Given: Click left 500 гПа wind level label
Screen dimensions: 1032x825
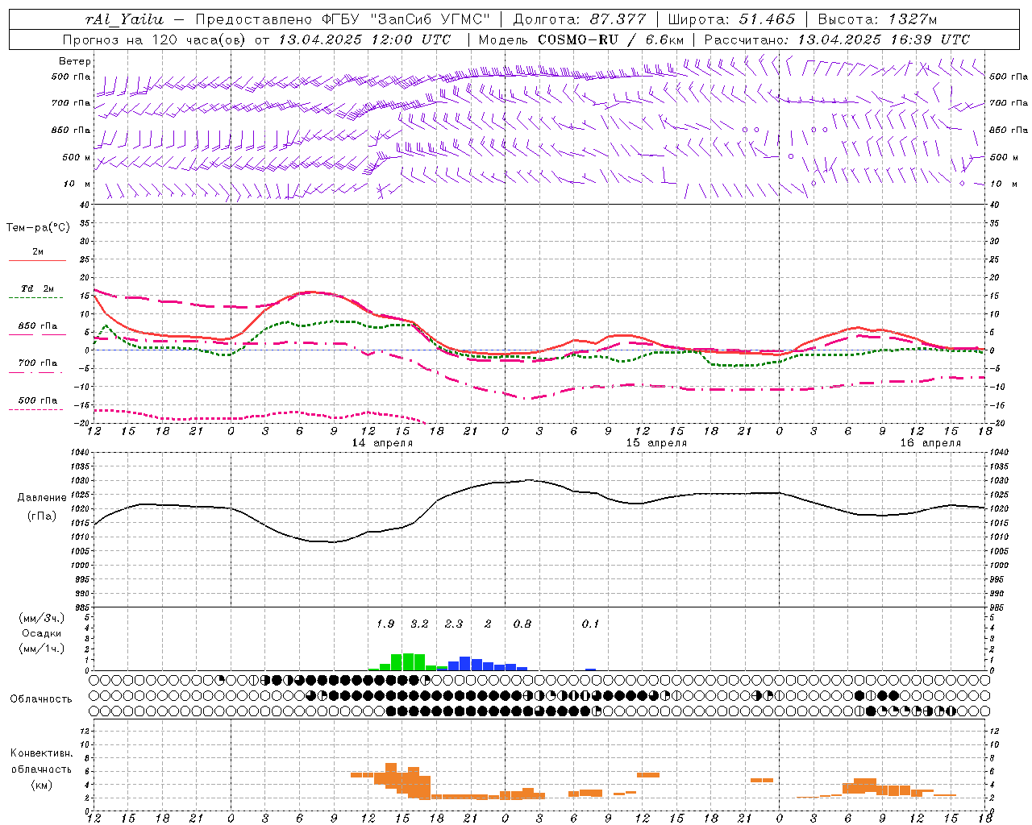Looking at the screenshot, I should pos(71,77).
